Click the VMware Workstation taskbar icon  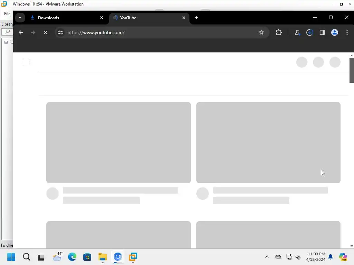click(133, 257)
